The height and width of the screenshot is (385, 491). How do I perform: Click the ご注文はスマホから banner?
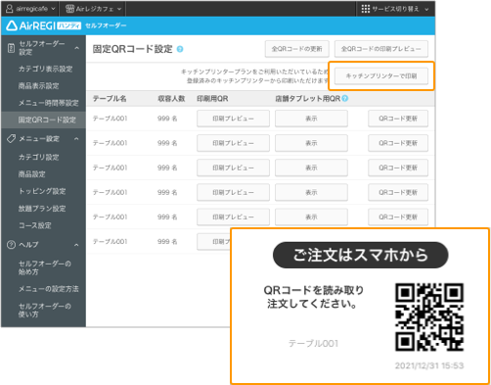click(361, 255)
